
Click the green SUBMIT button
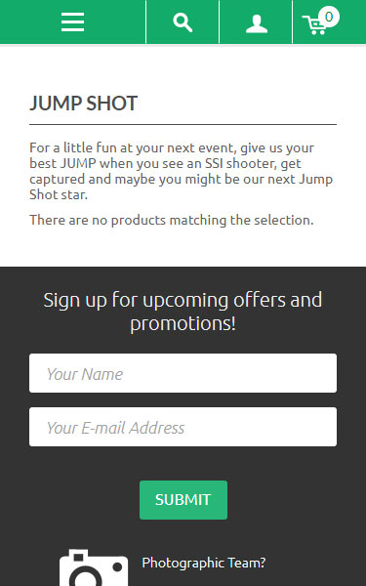coord(183,500)
